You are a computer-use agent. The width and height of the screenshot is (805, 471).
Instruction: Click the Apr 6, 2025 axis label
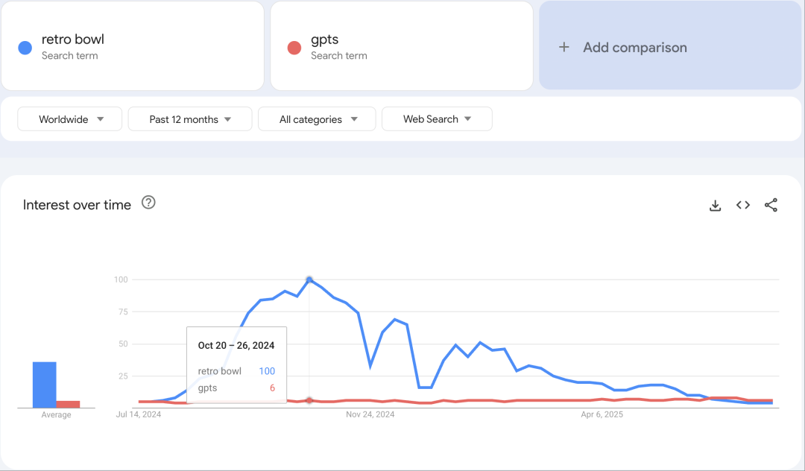(x=602, y=414)
